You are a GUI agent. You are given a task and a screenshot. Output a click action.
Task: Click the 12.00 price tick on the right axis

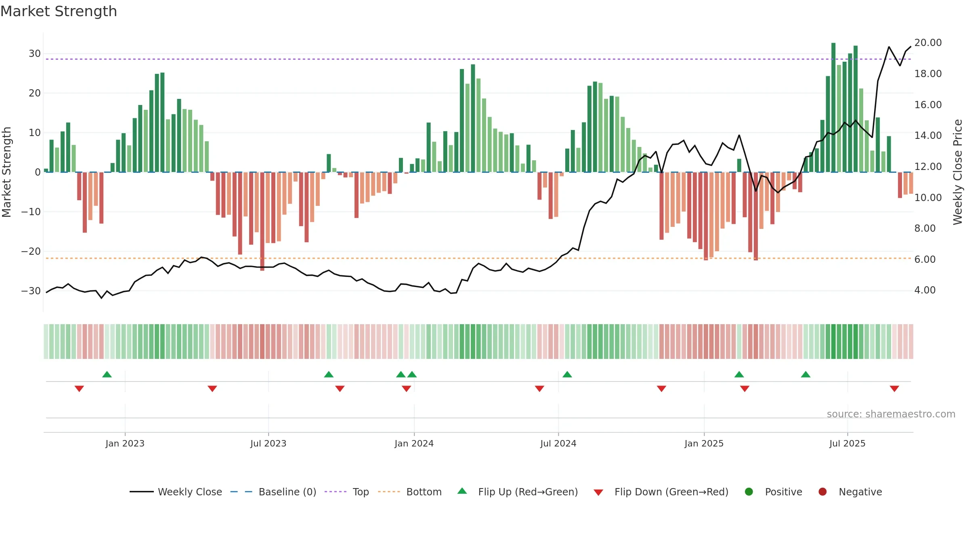click(928, 167)
